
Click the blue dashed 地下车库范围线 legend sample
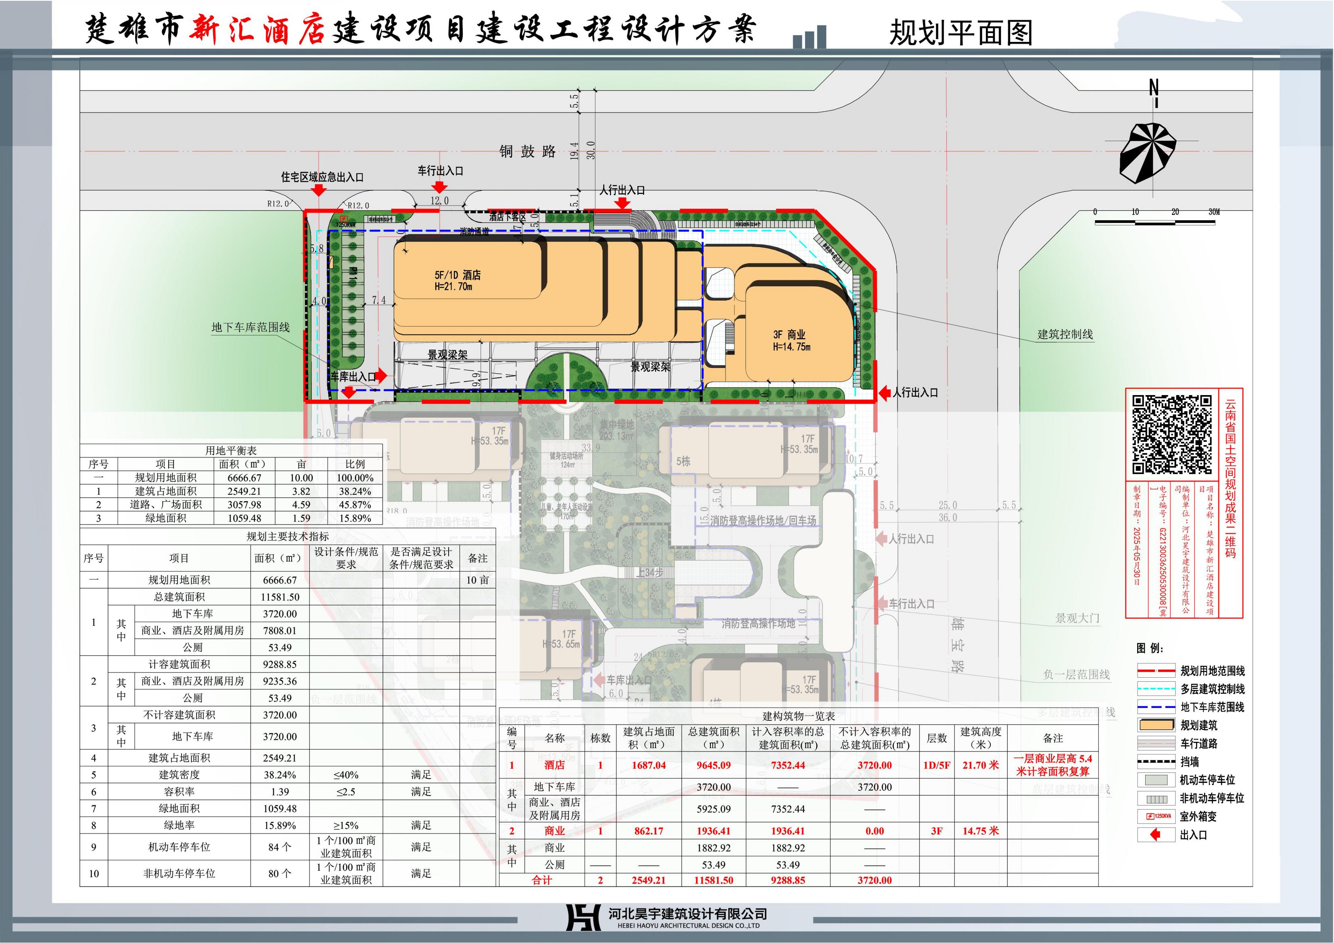coord(1156,707)
